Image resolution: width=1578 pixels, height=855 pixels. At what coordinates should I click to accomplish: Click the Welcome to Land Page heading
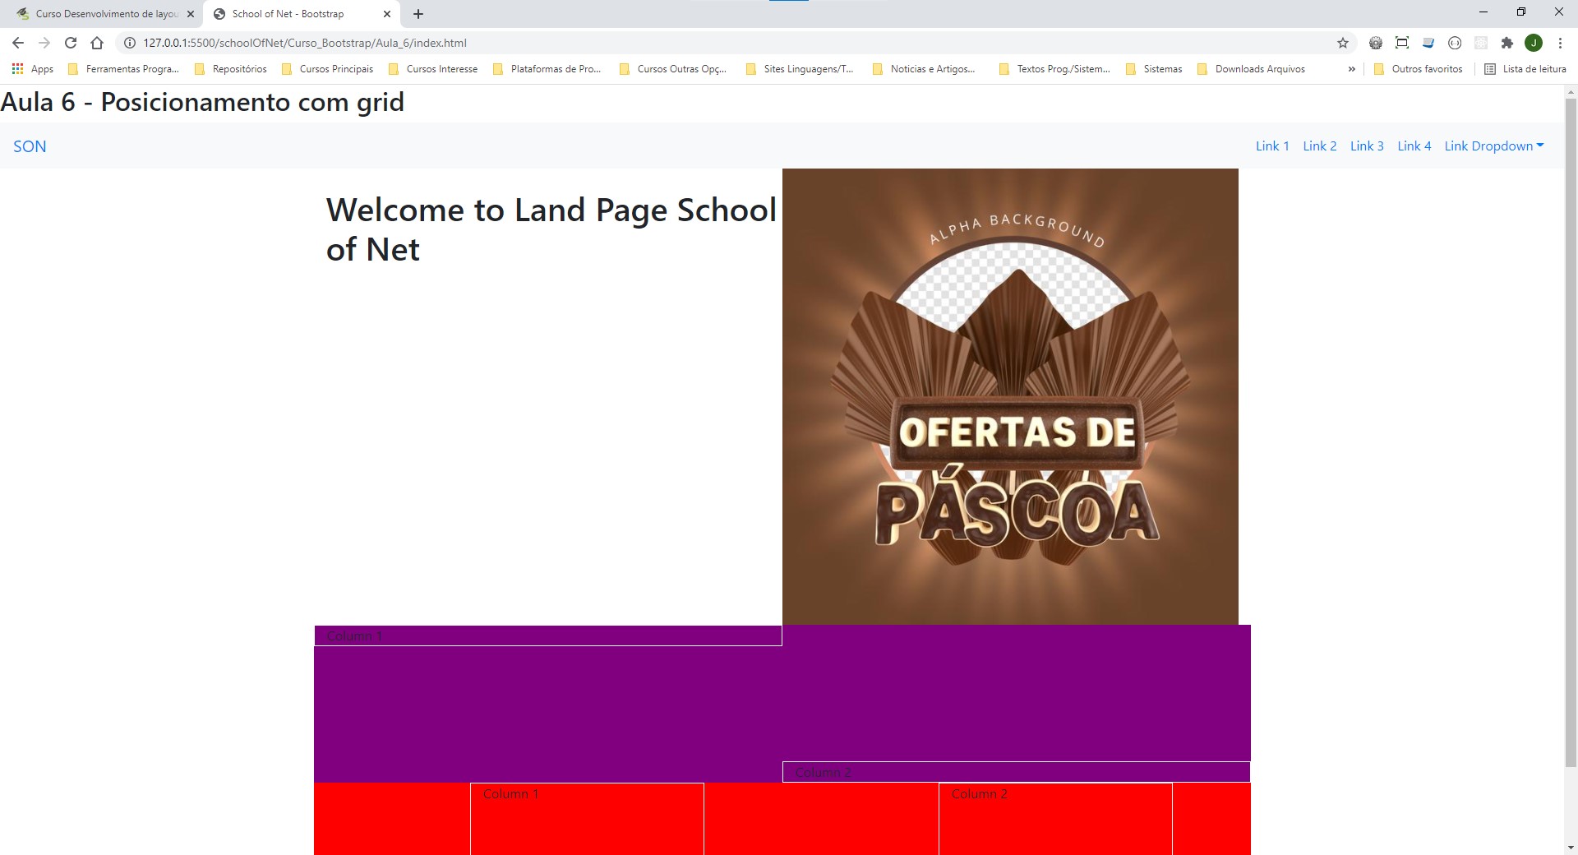[551, 229]
